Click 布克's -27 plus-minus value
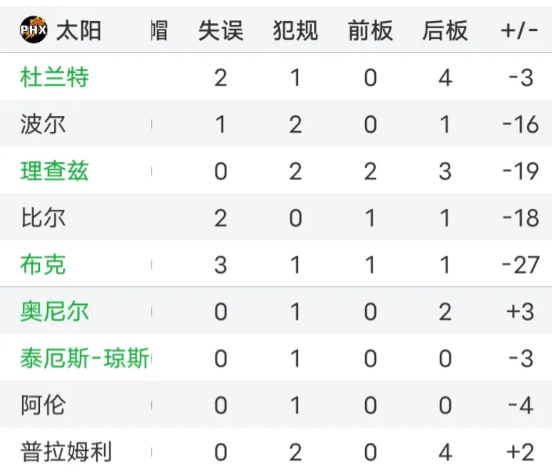Viewport: 552px width, 472px height. tap(521, 265)
